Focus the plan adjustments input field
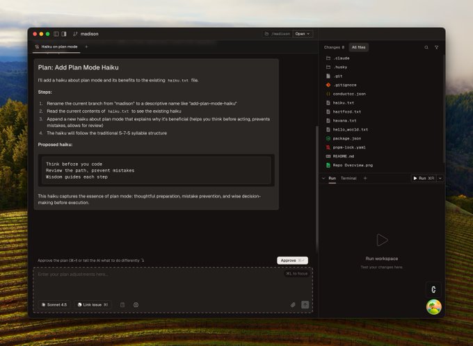 (x=173, y=290)
